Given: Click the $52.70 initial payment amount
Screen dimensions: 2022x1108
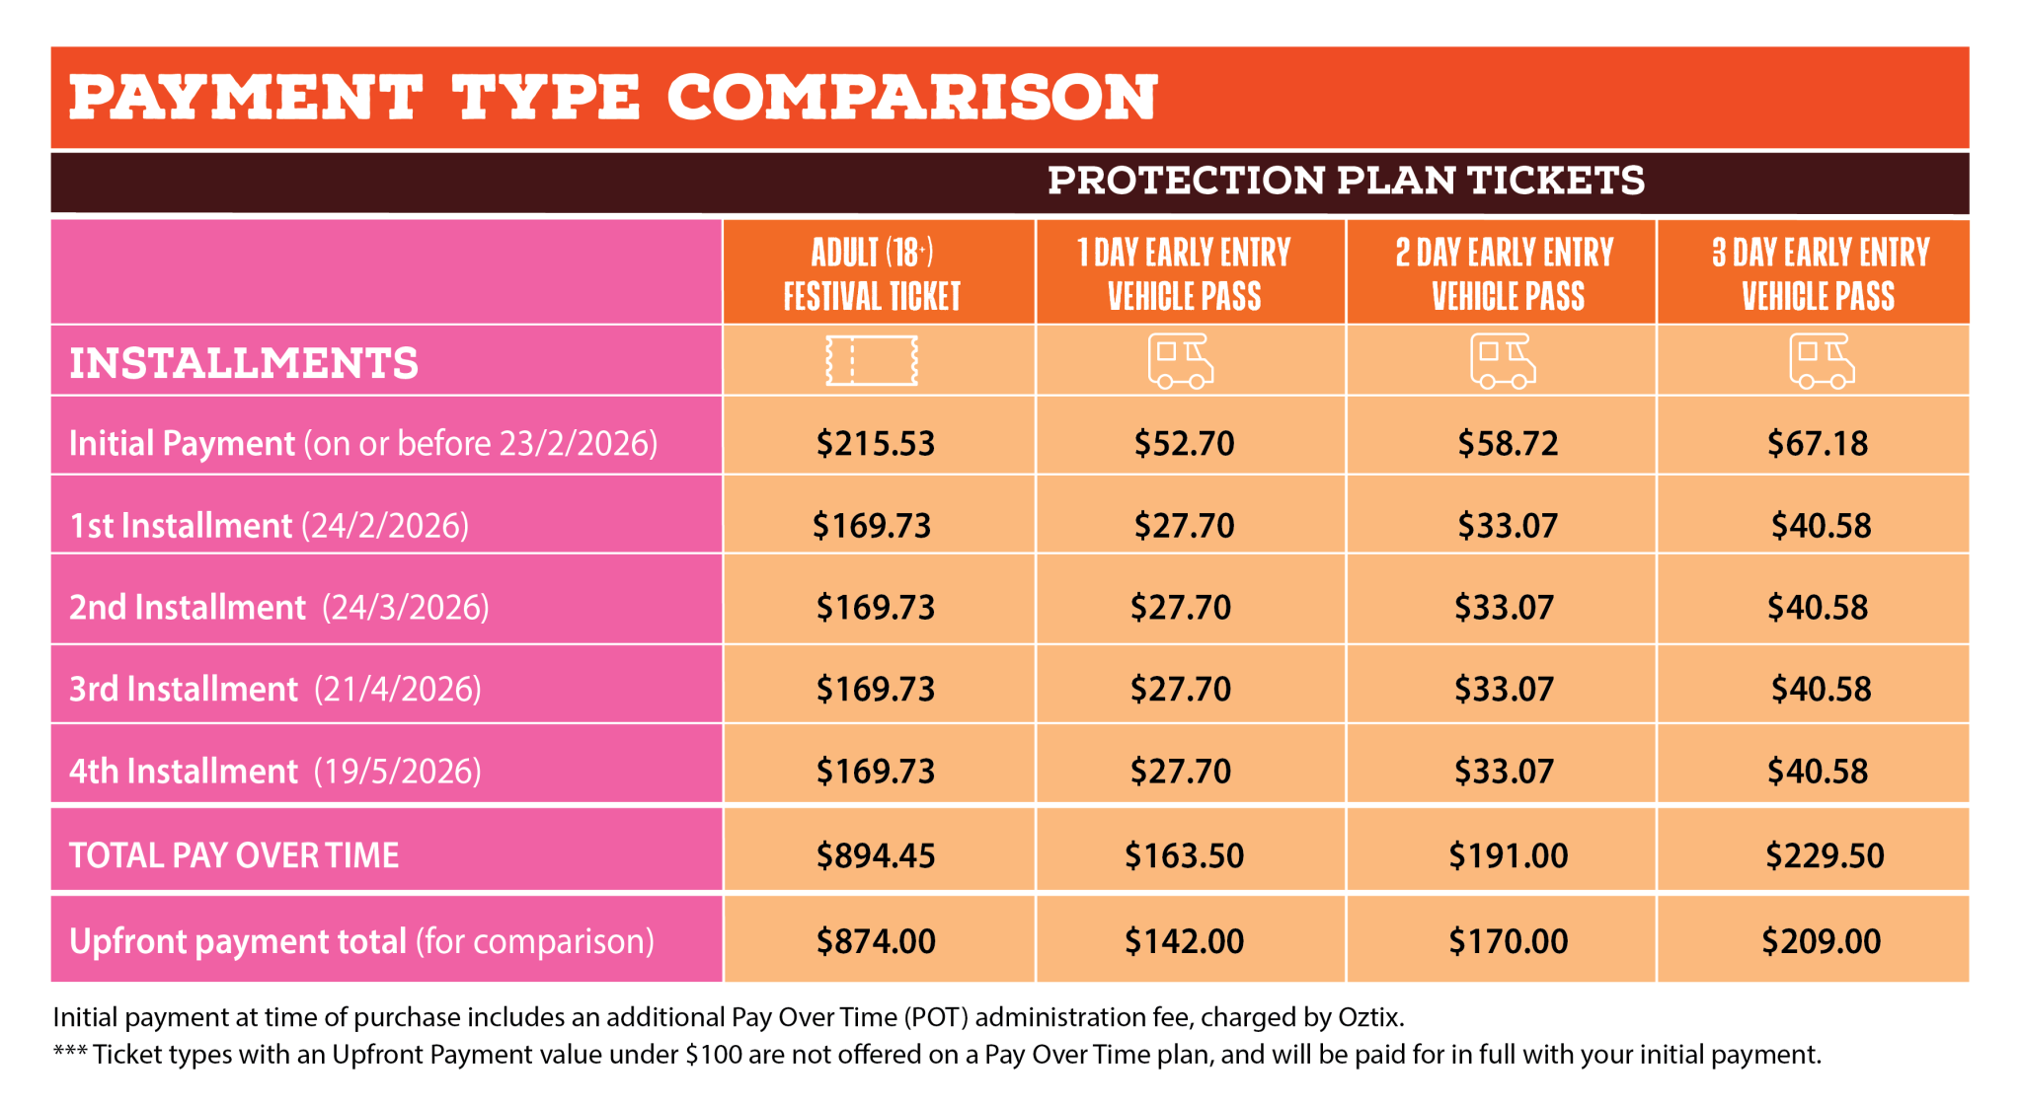Looking at the screenshot, I should point(1184,443).
